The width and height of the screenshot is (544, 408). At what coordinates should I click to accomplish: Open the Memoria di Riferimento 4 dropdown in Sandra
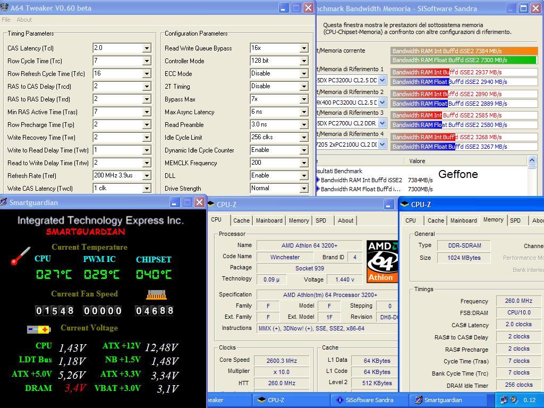coord(382,144)
